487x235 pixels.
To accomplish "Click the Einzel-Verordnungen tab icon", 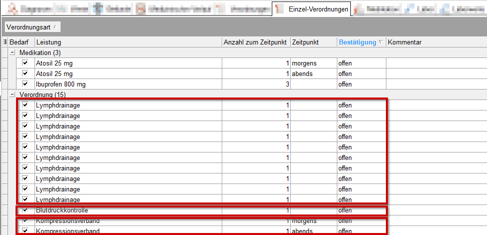I will [279, 9].
